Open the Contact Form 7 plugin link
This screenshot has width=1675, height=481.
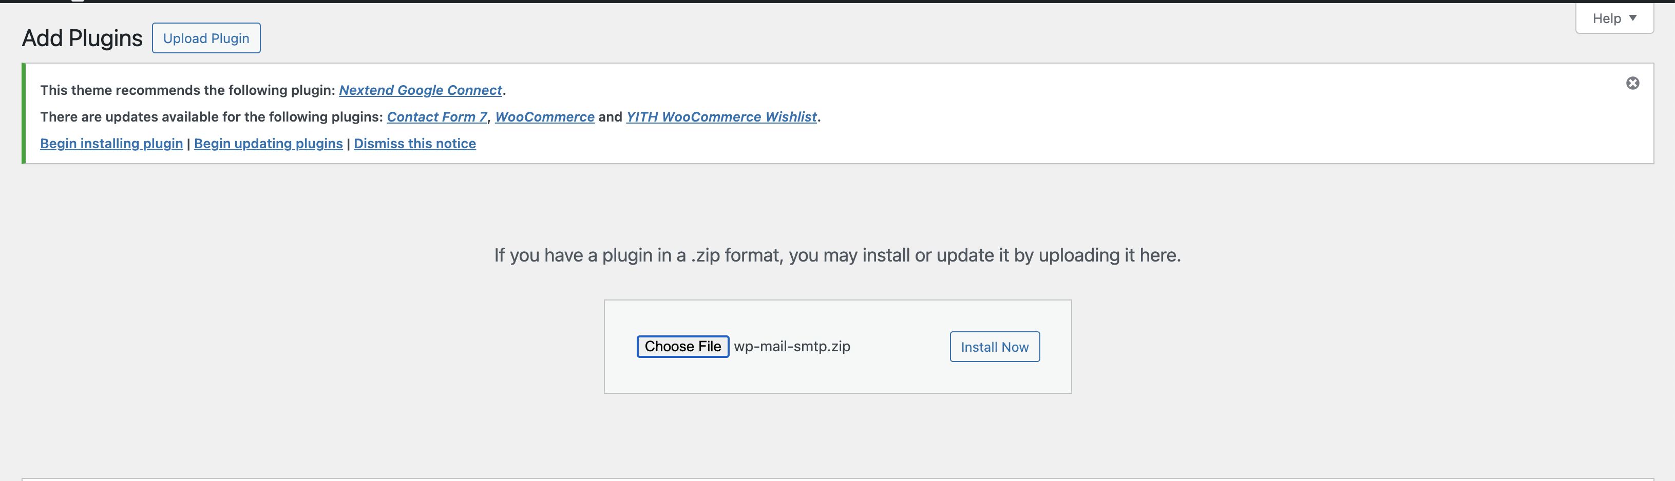(436, 117)
